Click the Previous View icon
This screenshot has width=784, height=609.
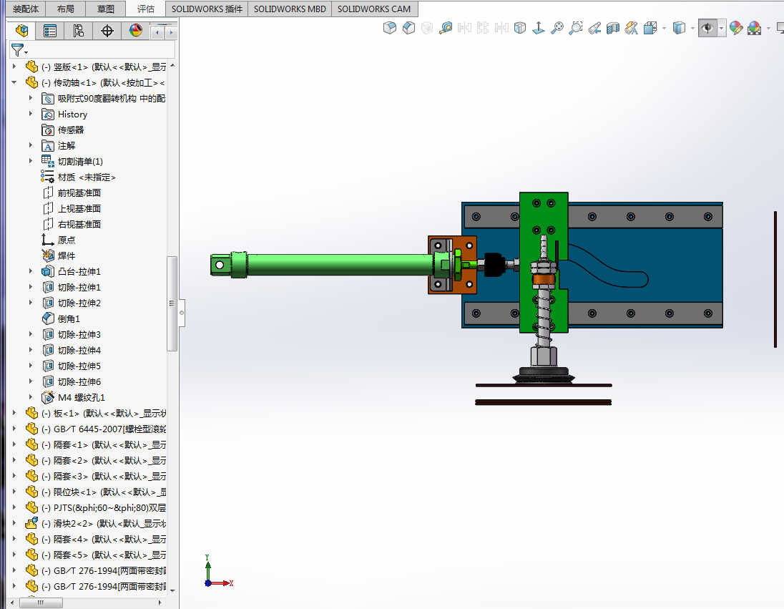point(594,28)
